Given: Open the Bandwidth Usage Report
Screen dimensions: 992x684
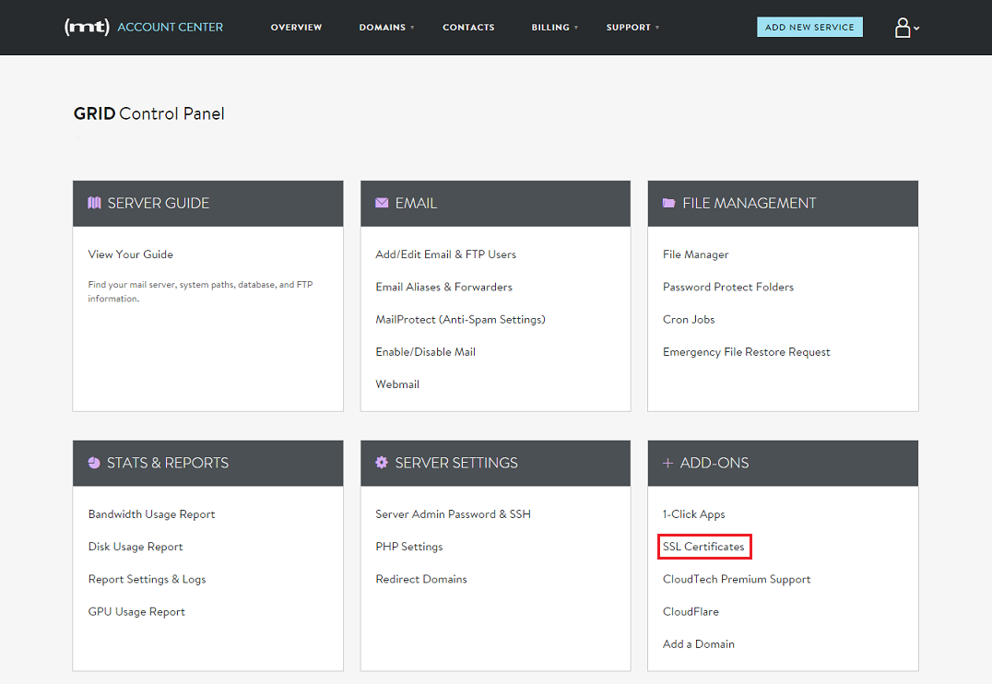Looking at the screenshot, I should [x=151, y=514].
